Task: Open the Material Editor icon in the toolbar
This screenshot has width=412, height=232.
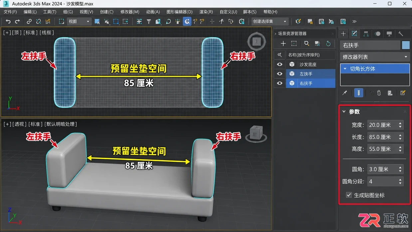Action: tap(298, 21)
